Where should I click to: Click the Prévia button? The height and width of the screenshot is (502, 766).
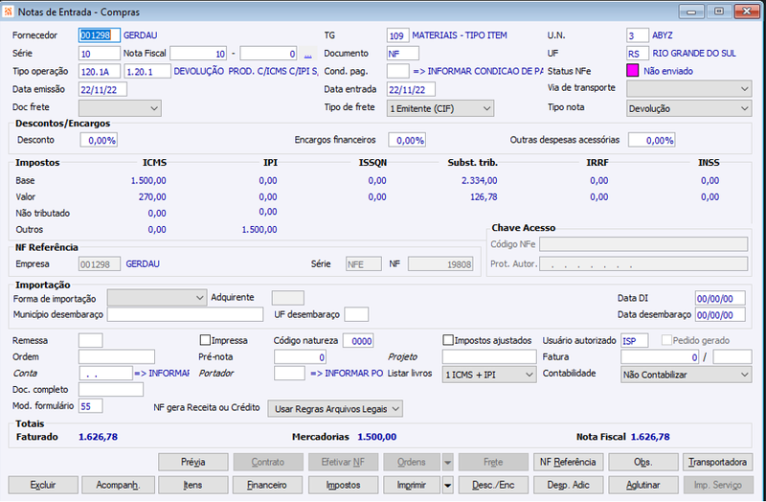tap(193, 462)
